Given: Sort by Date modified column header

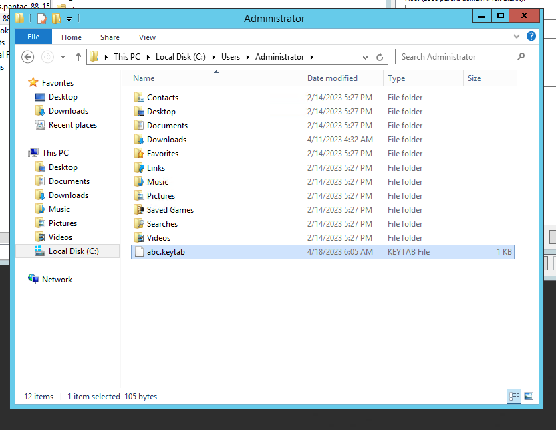Looking at the screenshot, I should tap(343, 78).
